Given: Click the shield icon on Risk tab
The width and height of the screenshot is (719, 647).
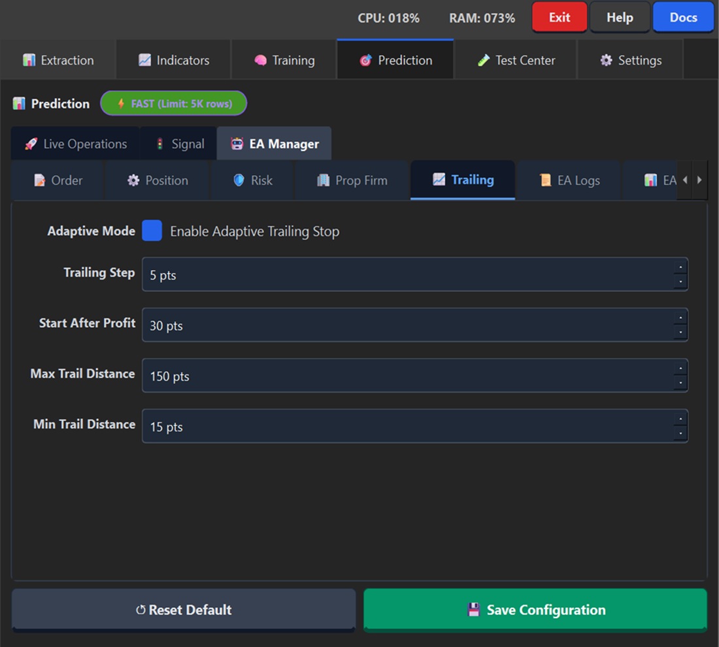Looking at the screenshot, I should (x=239, y=180).
